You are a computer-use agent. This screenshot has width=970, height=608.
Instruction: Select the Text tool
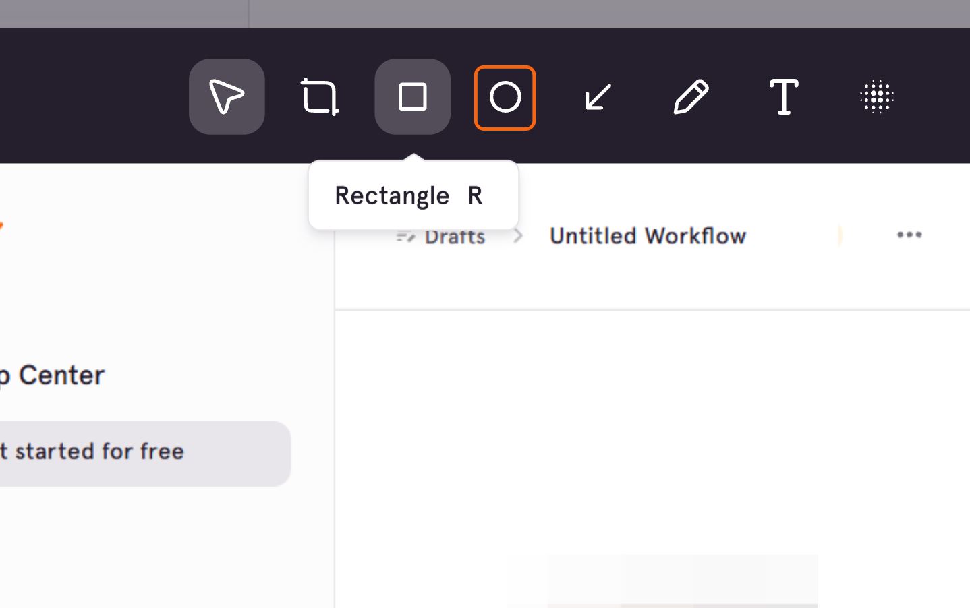pos(784,96)
